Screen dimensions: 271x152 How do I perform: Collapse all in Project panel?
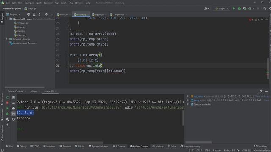pyautogui.click(x=39, y=14)
